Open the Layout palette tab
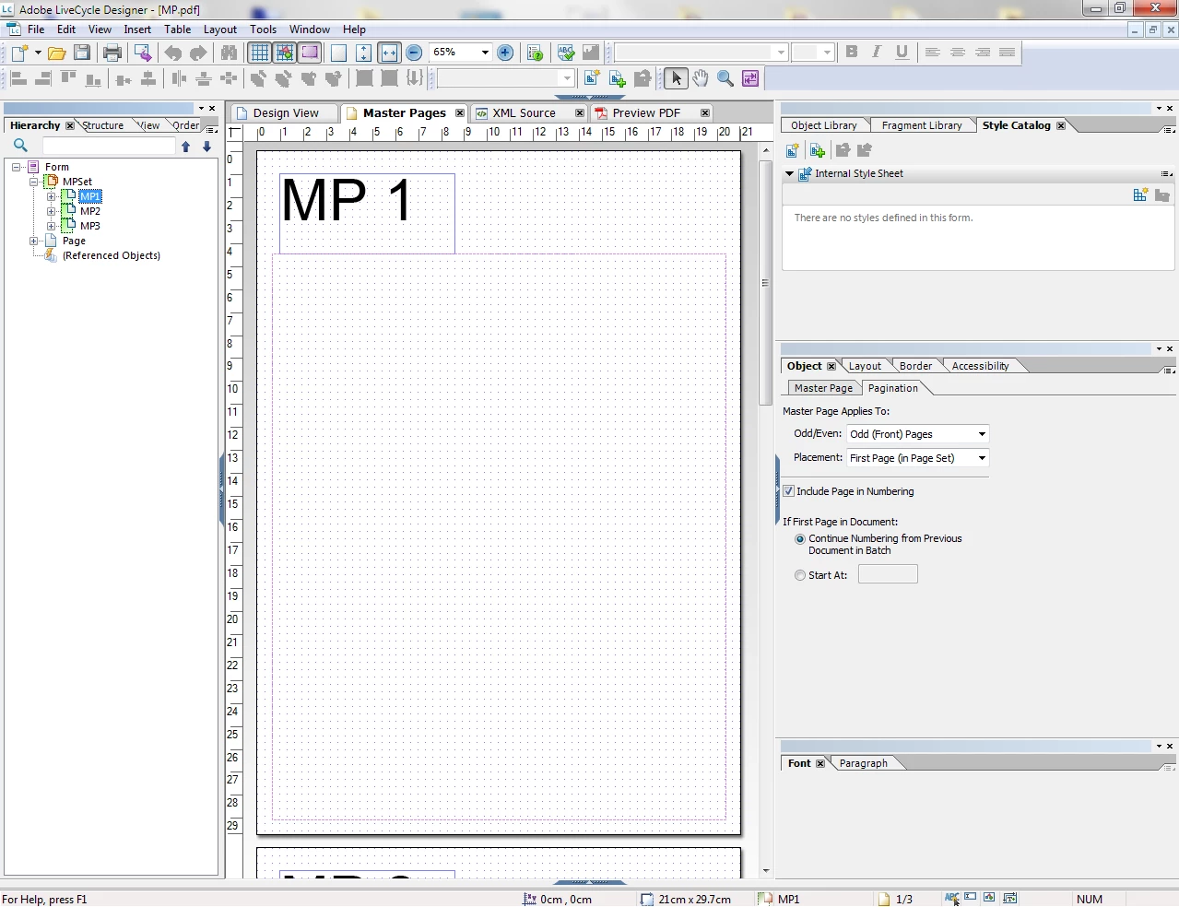 click(x=865, y=366)
